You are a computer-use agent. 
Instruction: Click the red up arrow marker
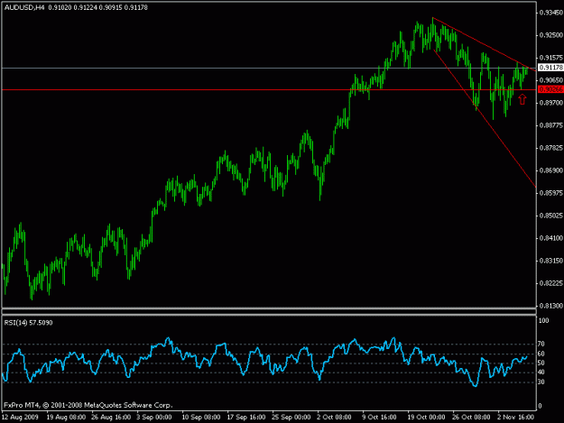tap(522, 99)
